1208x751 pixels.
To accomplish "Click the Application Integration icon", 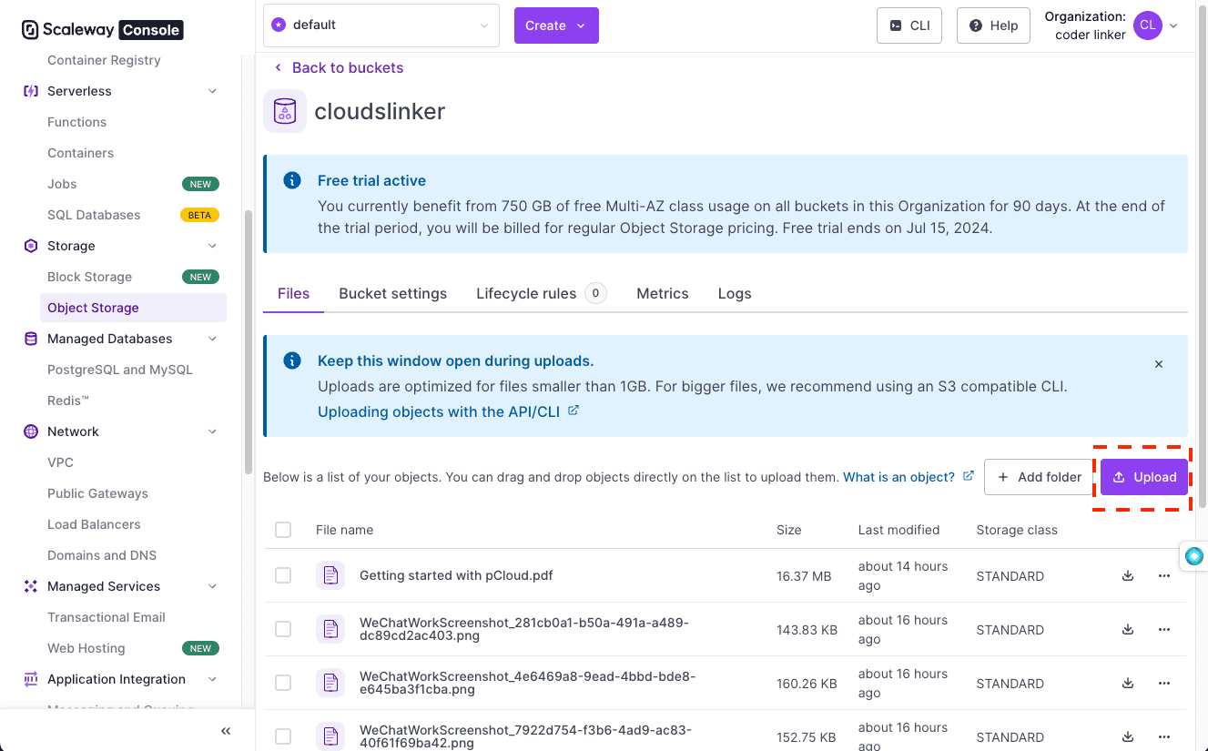I will pos(31,679).
